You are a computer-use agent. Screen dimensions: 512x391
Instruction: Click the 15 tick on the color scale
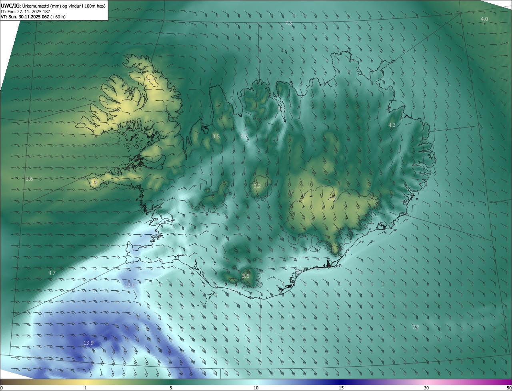click(341, 388)
